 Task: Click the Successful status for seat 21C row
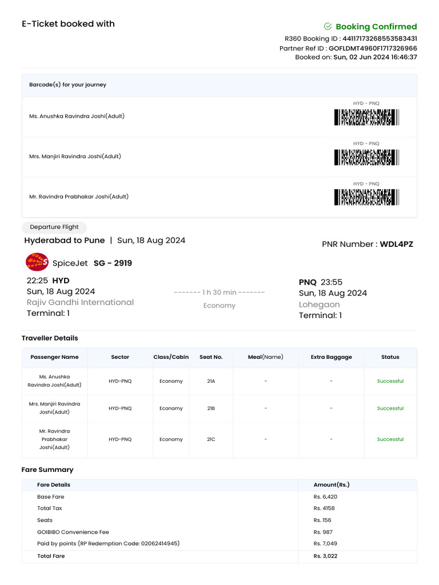pyautogui.click(x=390, y=439)
